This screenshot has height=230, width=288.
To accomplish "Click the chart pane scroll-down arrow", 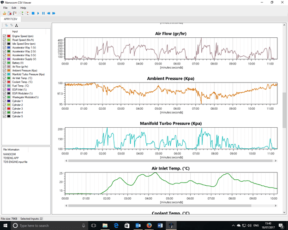I will (x=284, y=212).
